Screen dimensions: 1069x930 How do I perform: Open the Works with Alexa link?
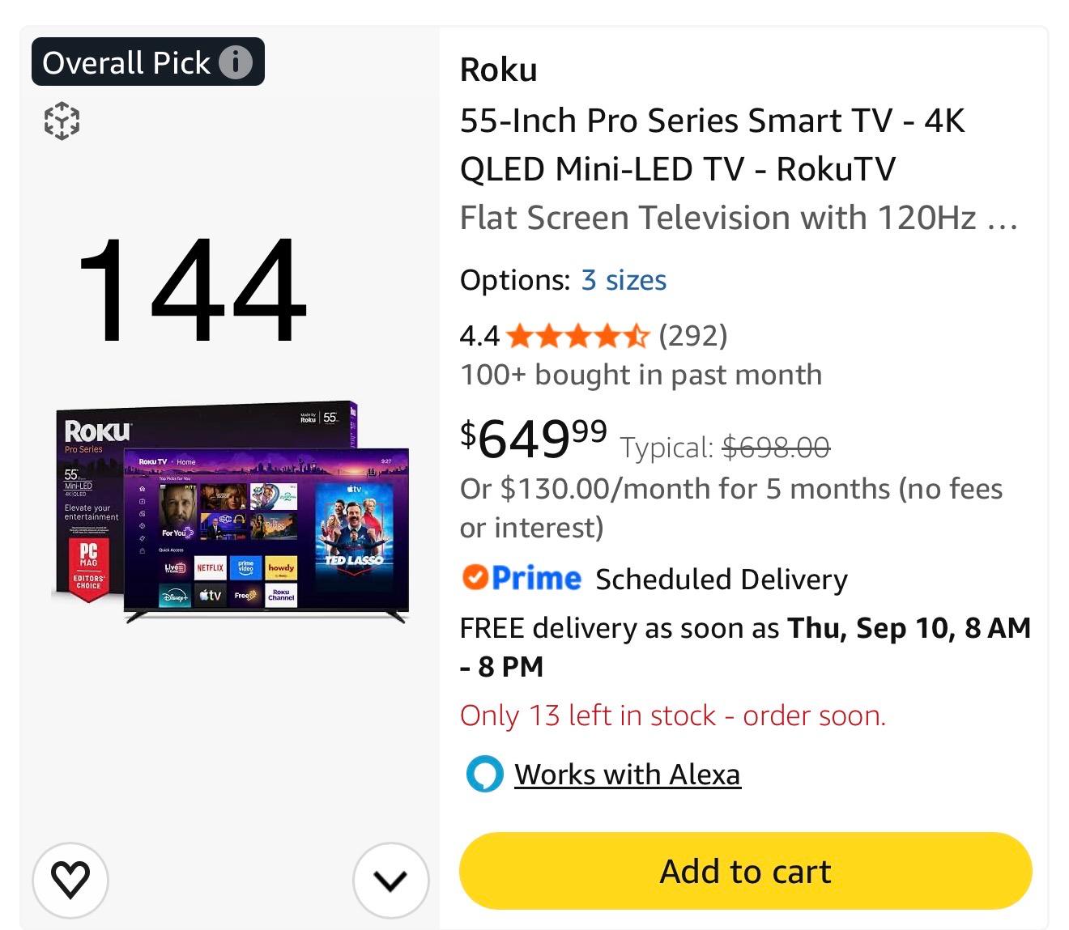click(628, 775)
